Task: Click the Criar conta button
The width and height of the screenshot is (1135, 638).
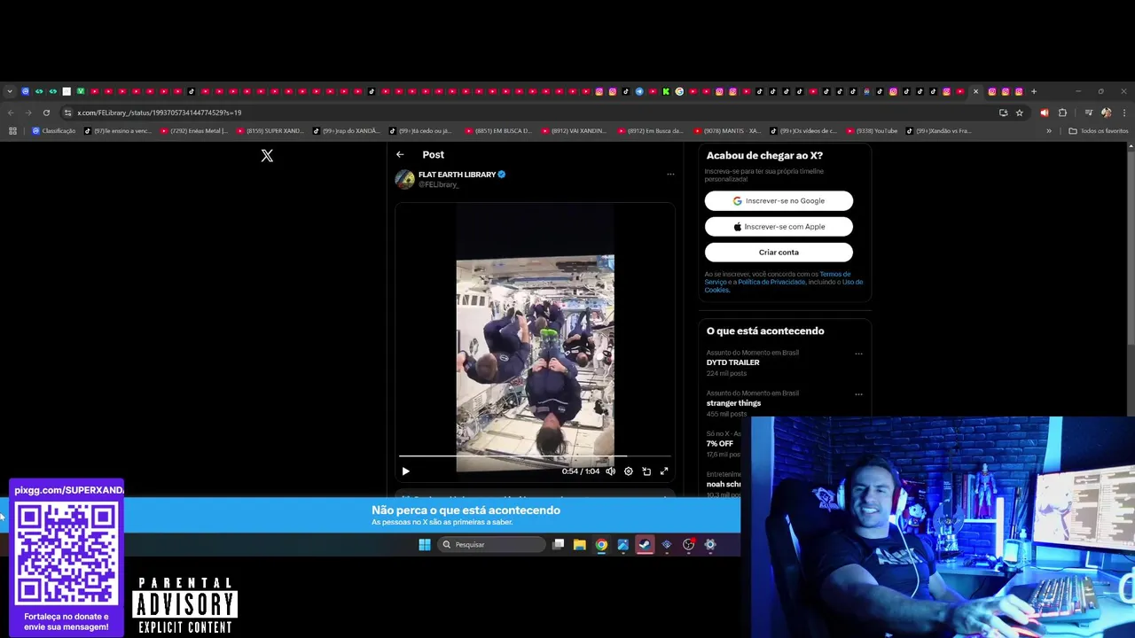Action: [779, 253]
